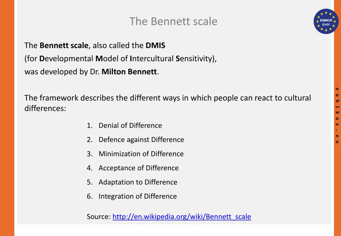Click the word Intercultural in the definition
Viewport: 341px width, 236px height.
152,59
